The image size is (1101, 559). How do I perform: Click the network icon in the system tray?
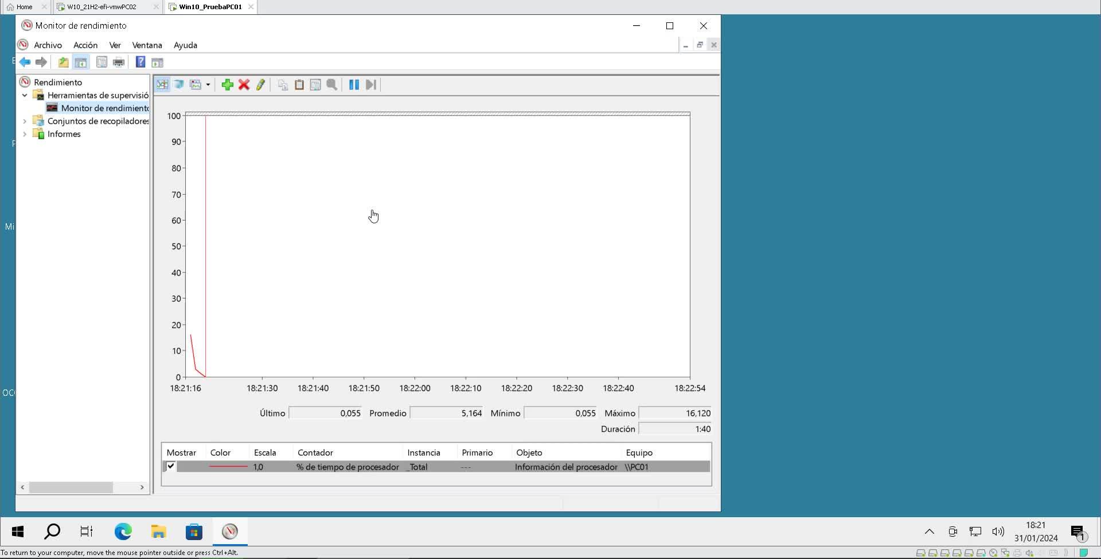[x=975, y=532]
